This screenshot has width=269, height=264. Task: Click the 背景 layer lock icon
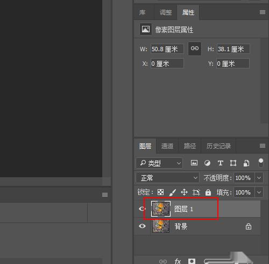(x=249, y=226)
